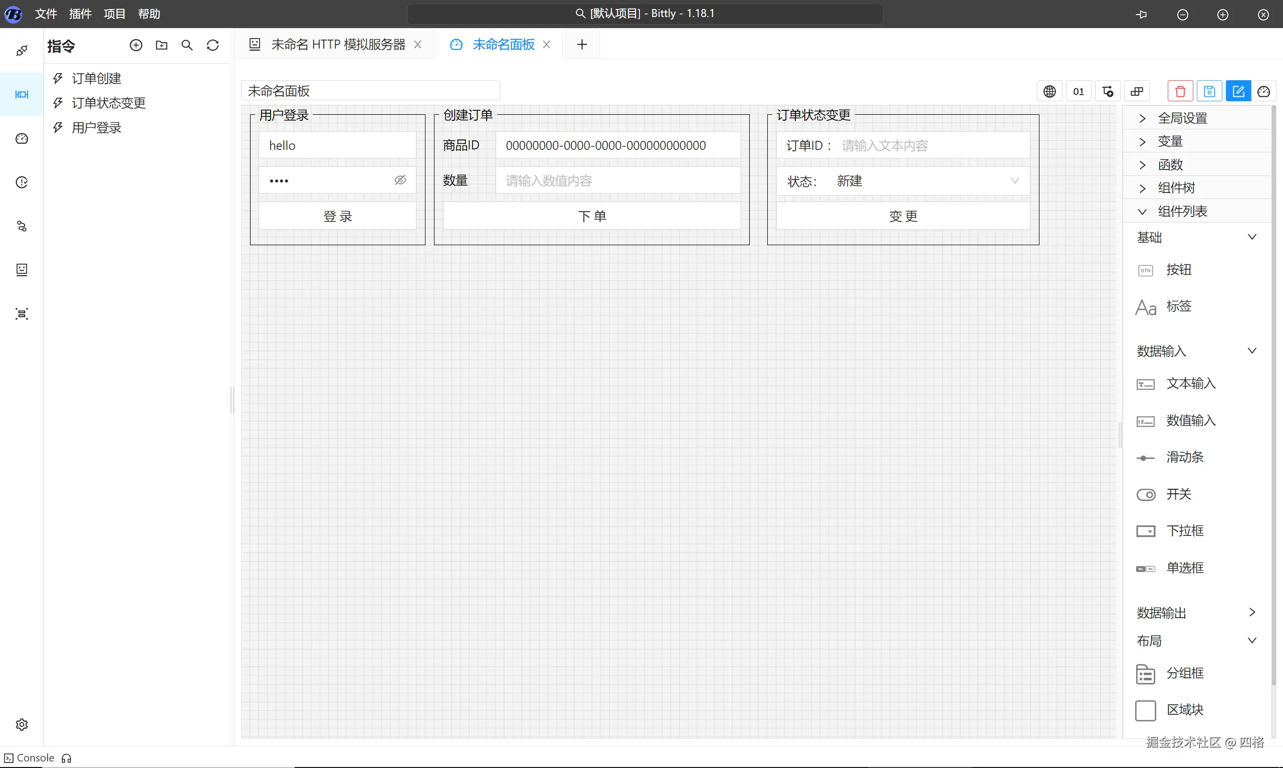1283x768 pixels.
Task: Expand the 数据输出 component group
Action: [1196, 612]
